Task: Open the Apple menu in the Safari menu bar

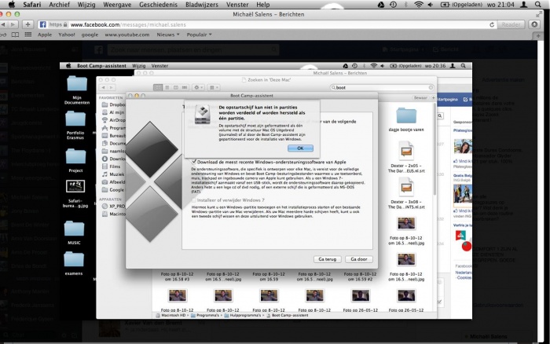Action: [x=12, y=4]
